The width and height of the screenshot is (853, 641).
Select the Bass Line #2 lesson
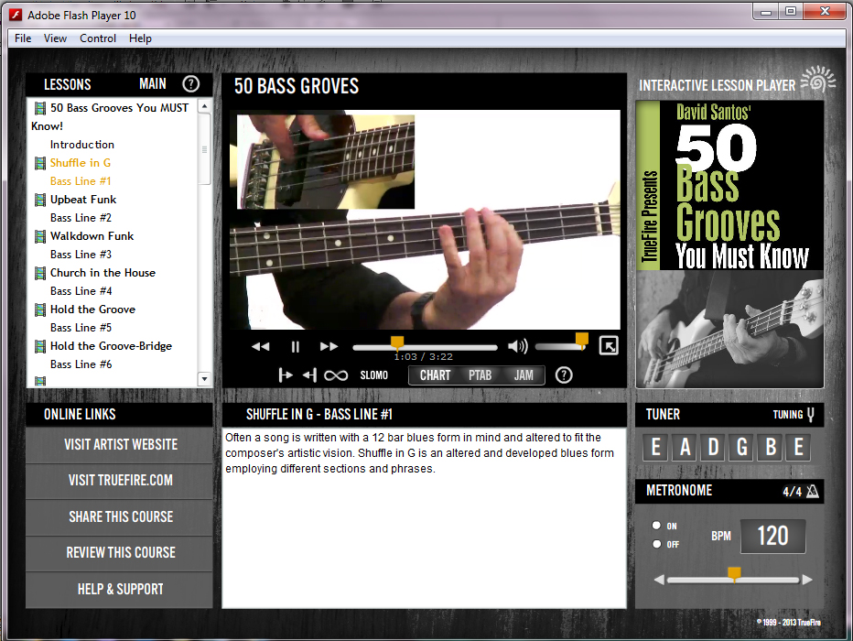[81, 218]
